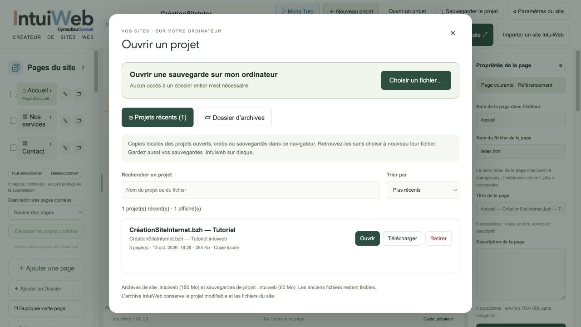This screenshot has width=581, height=327.
Task: Click Dupliquer cette page button
Action: (46, 308)
